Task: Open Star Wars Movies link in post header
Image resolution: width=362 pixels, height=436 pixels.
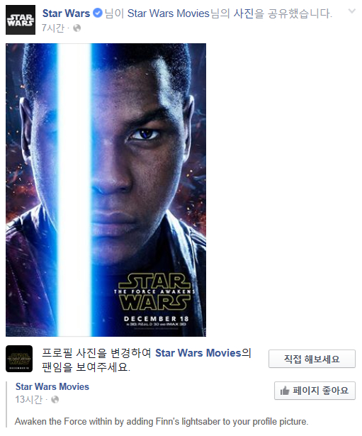Action: pyautogui.click(x=168, y=13)
